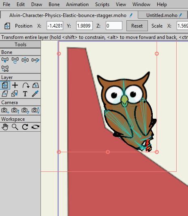This screenshot has height=216, width=188.
Task: Pick the Add Bone tool
Action: click(35, 60)
